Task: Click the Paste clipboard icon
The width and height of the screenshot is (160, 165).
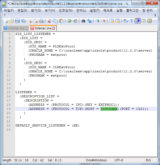Action: click(61, 21)
